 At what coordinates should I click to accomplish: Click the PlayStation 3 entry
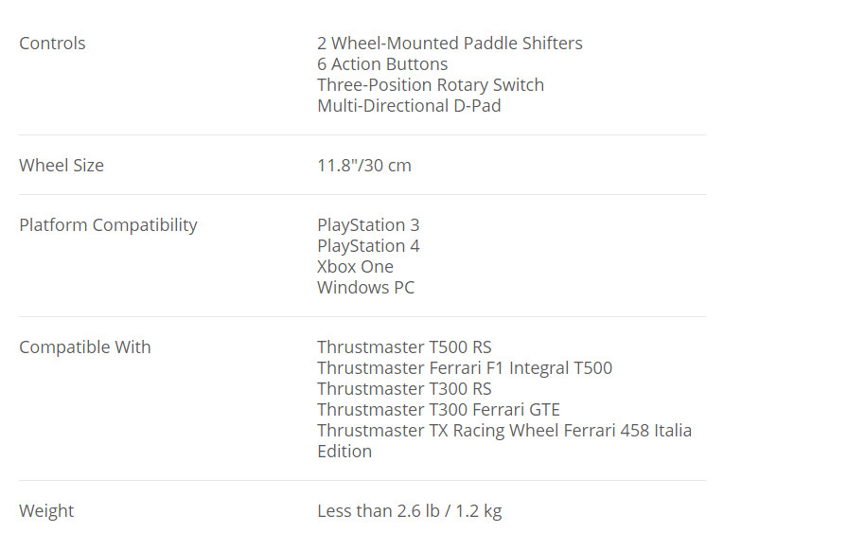pyautogui.click(x=368, y=225)
